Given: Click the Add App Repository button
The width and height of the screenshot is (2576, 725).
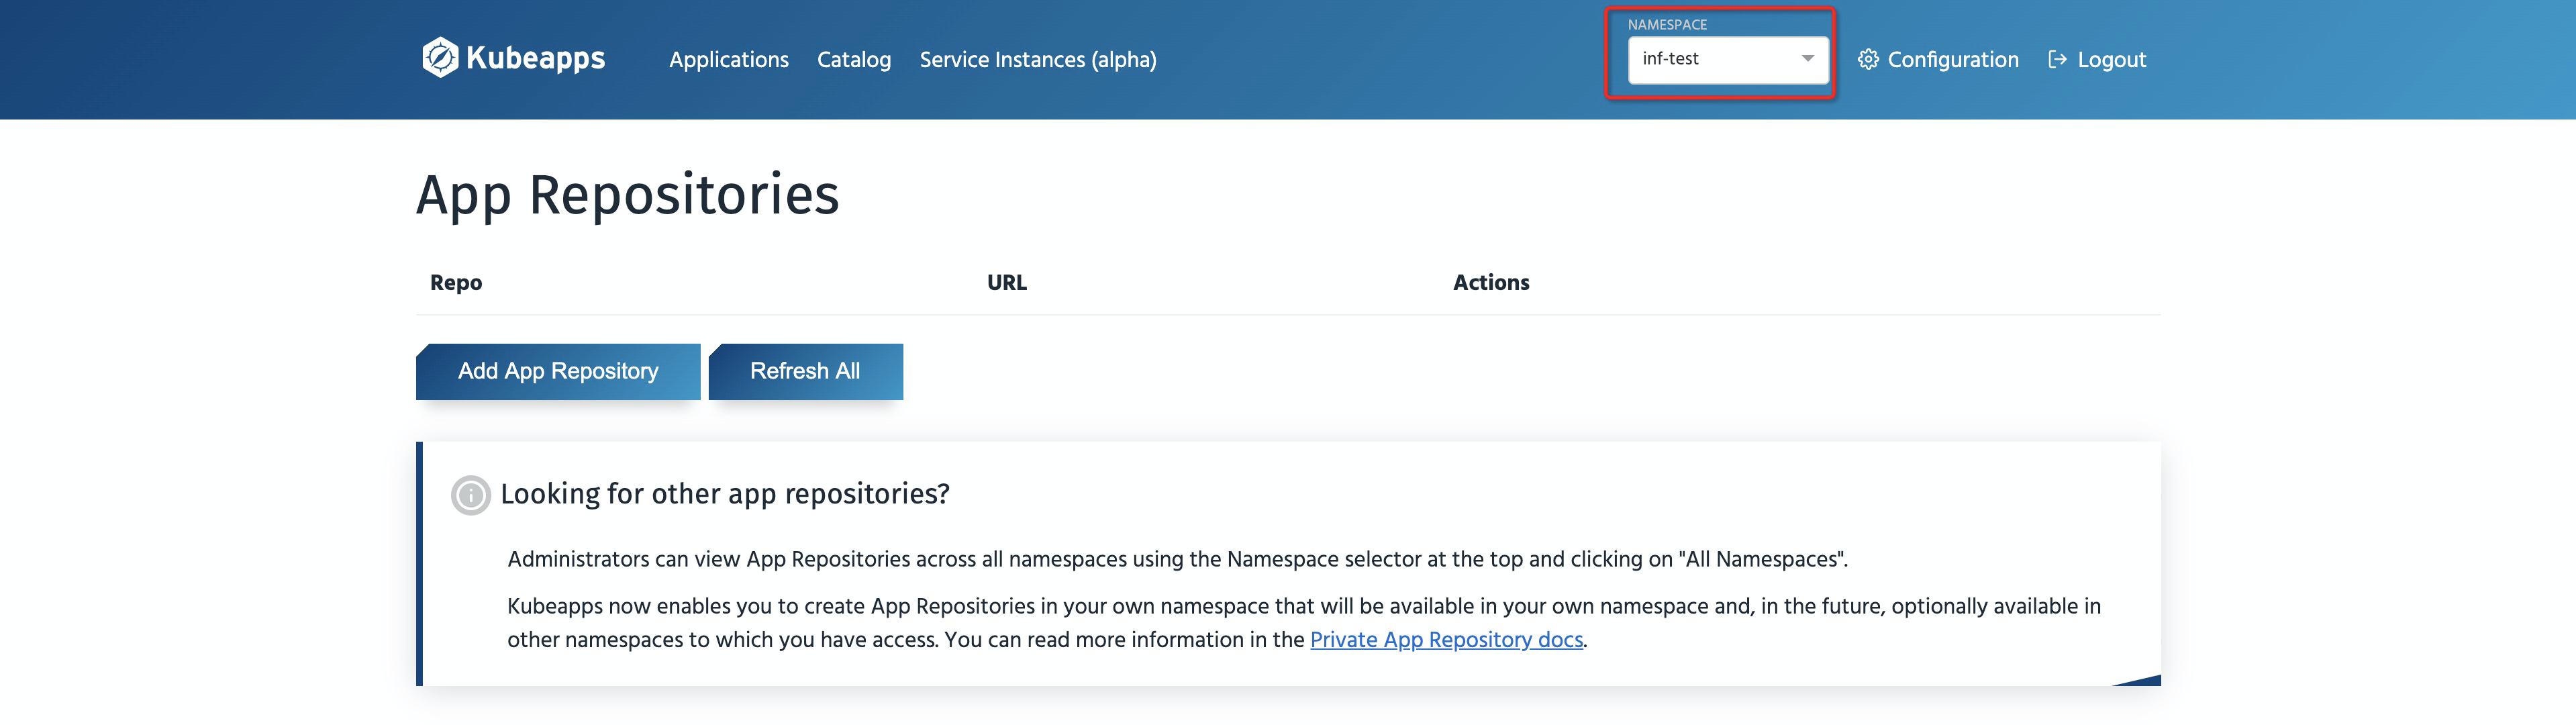Looking at the screenshot, I should (x=557, y=371).
